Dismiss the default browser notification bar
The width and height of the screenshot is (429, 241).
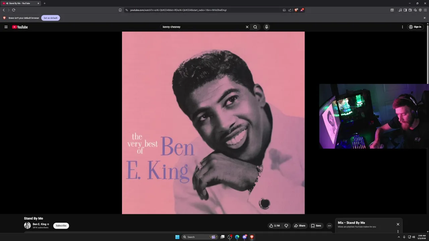425,18
